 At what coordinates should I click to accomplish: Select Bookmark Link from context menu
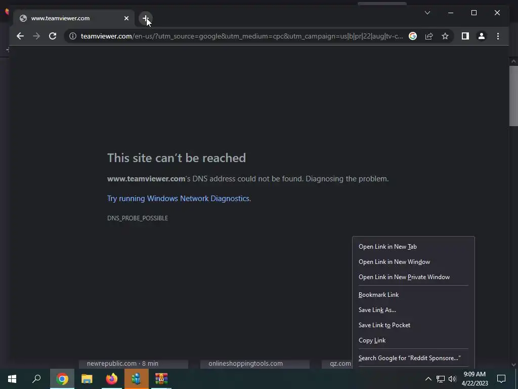click(x=413, y=294)
